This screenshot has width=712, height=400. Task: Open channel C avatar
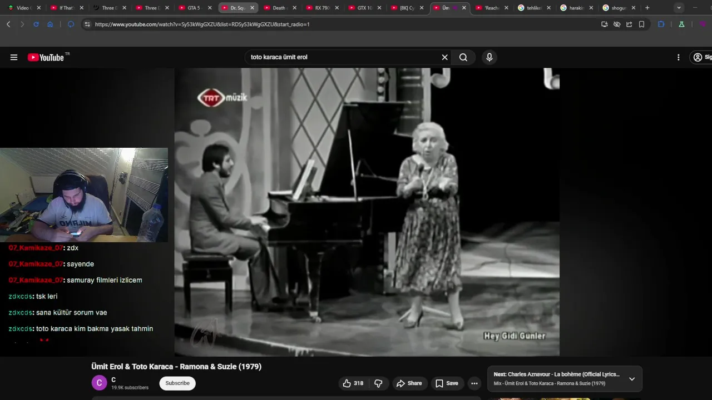point(99,383)
